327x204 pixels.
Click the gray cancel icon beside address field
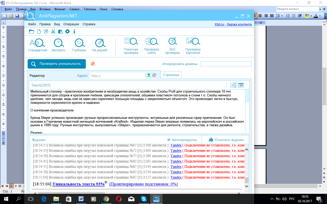(154, 75)
